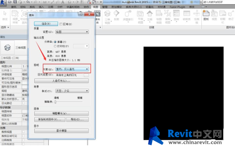Enable the 区域(E) region checkbox

[x=61, y=24]
